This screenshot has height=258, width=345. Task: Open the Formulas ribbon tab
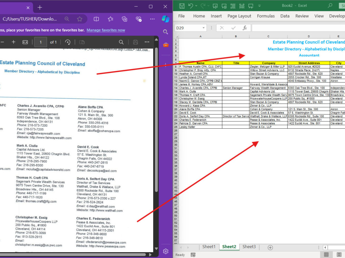[x=266, y=16]
